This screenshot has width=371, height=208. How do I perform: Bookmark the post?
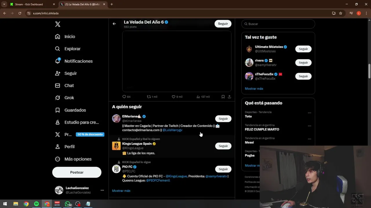click(223, 97)
